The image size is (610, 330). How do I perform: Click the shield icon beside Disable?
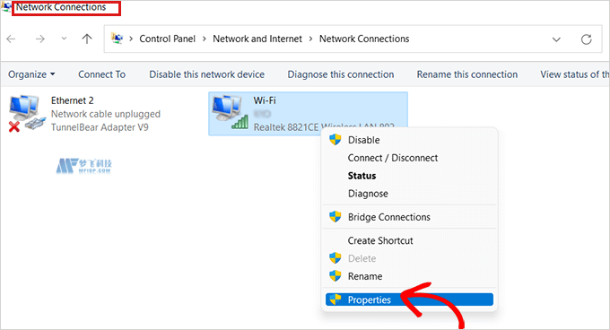(335, 140)
